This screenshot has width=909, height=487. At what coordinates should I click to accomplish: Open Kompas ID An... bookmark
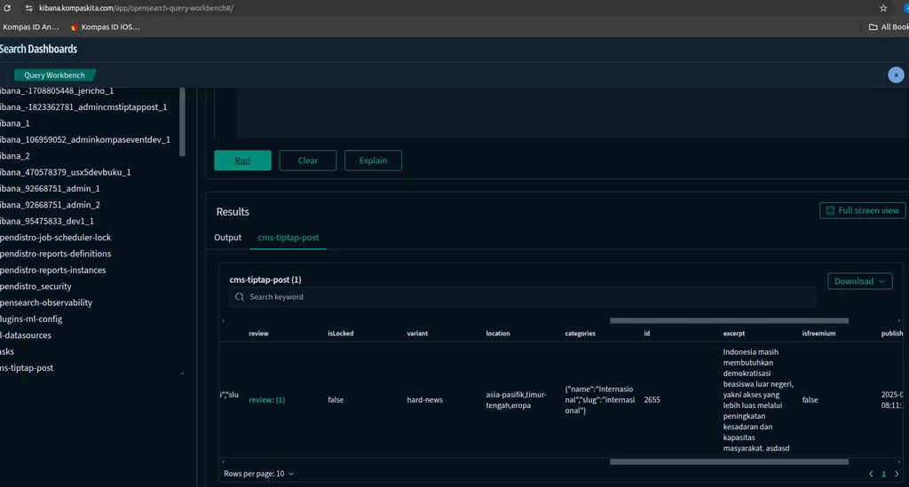30,27
